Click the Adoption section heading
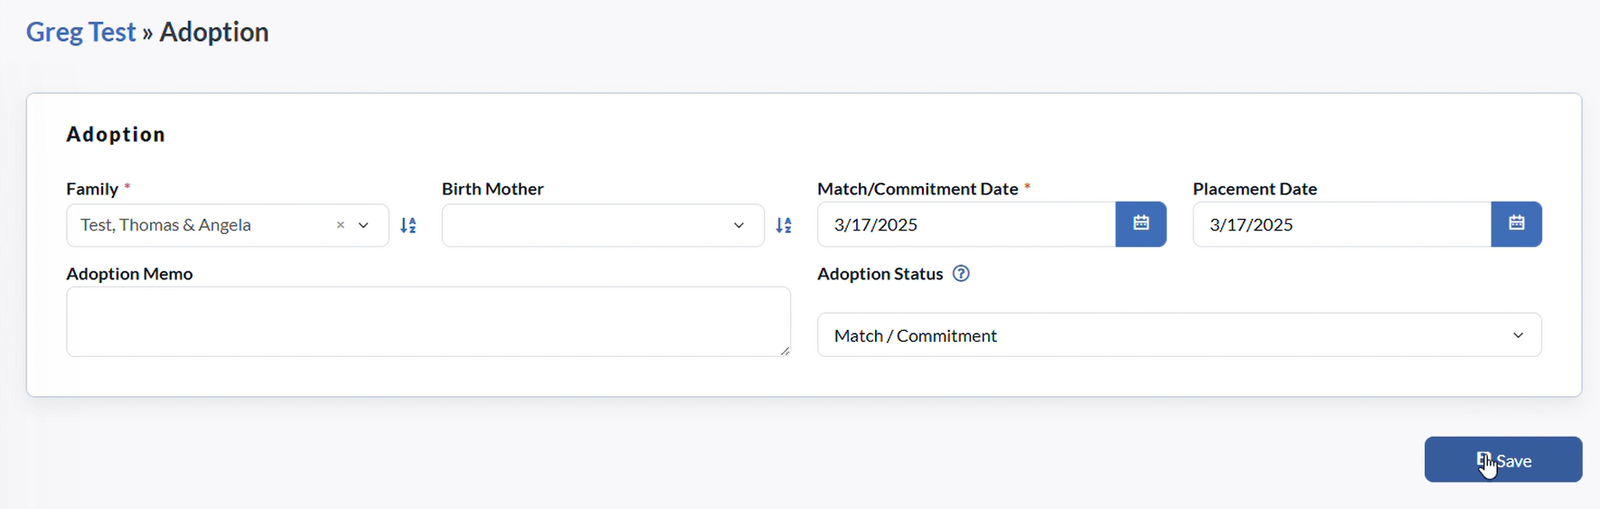Screen dimensions: 1600x509 coord(116,134)
